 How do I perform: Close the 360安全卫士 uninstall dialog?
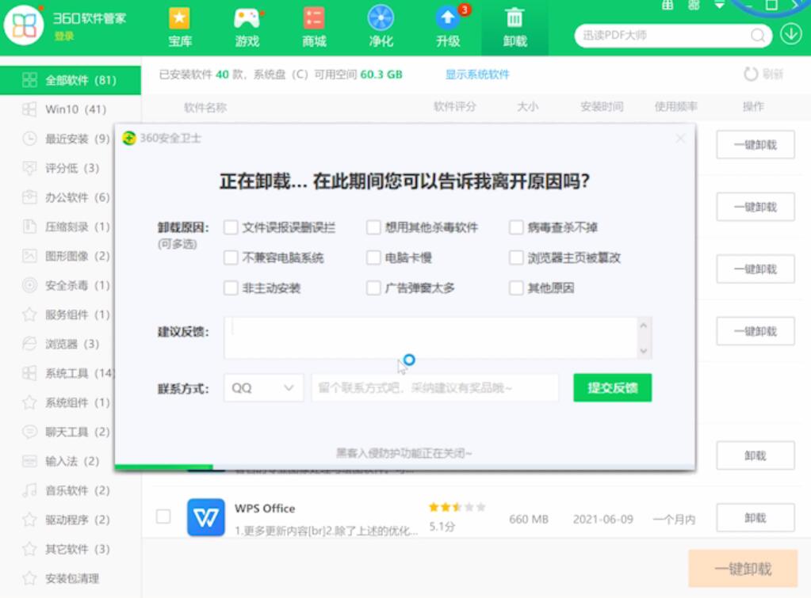(x=680, y=139)
